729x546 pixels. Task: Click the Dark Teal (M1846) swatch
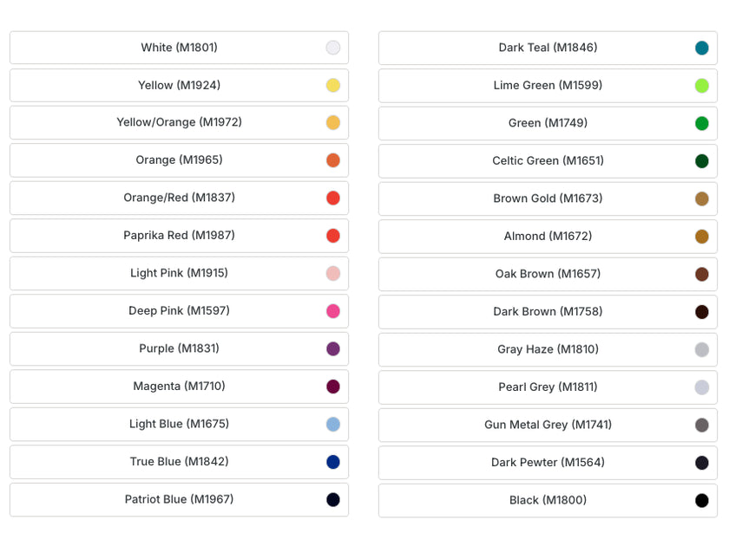pyautogui.click(x=702, y=49)
